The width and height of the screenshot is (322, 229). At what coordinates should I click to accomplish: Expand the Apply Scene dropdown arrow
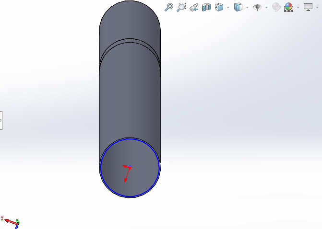tap(298, 7)
